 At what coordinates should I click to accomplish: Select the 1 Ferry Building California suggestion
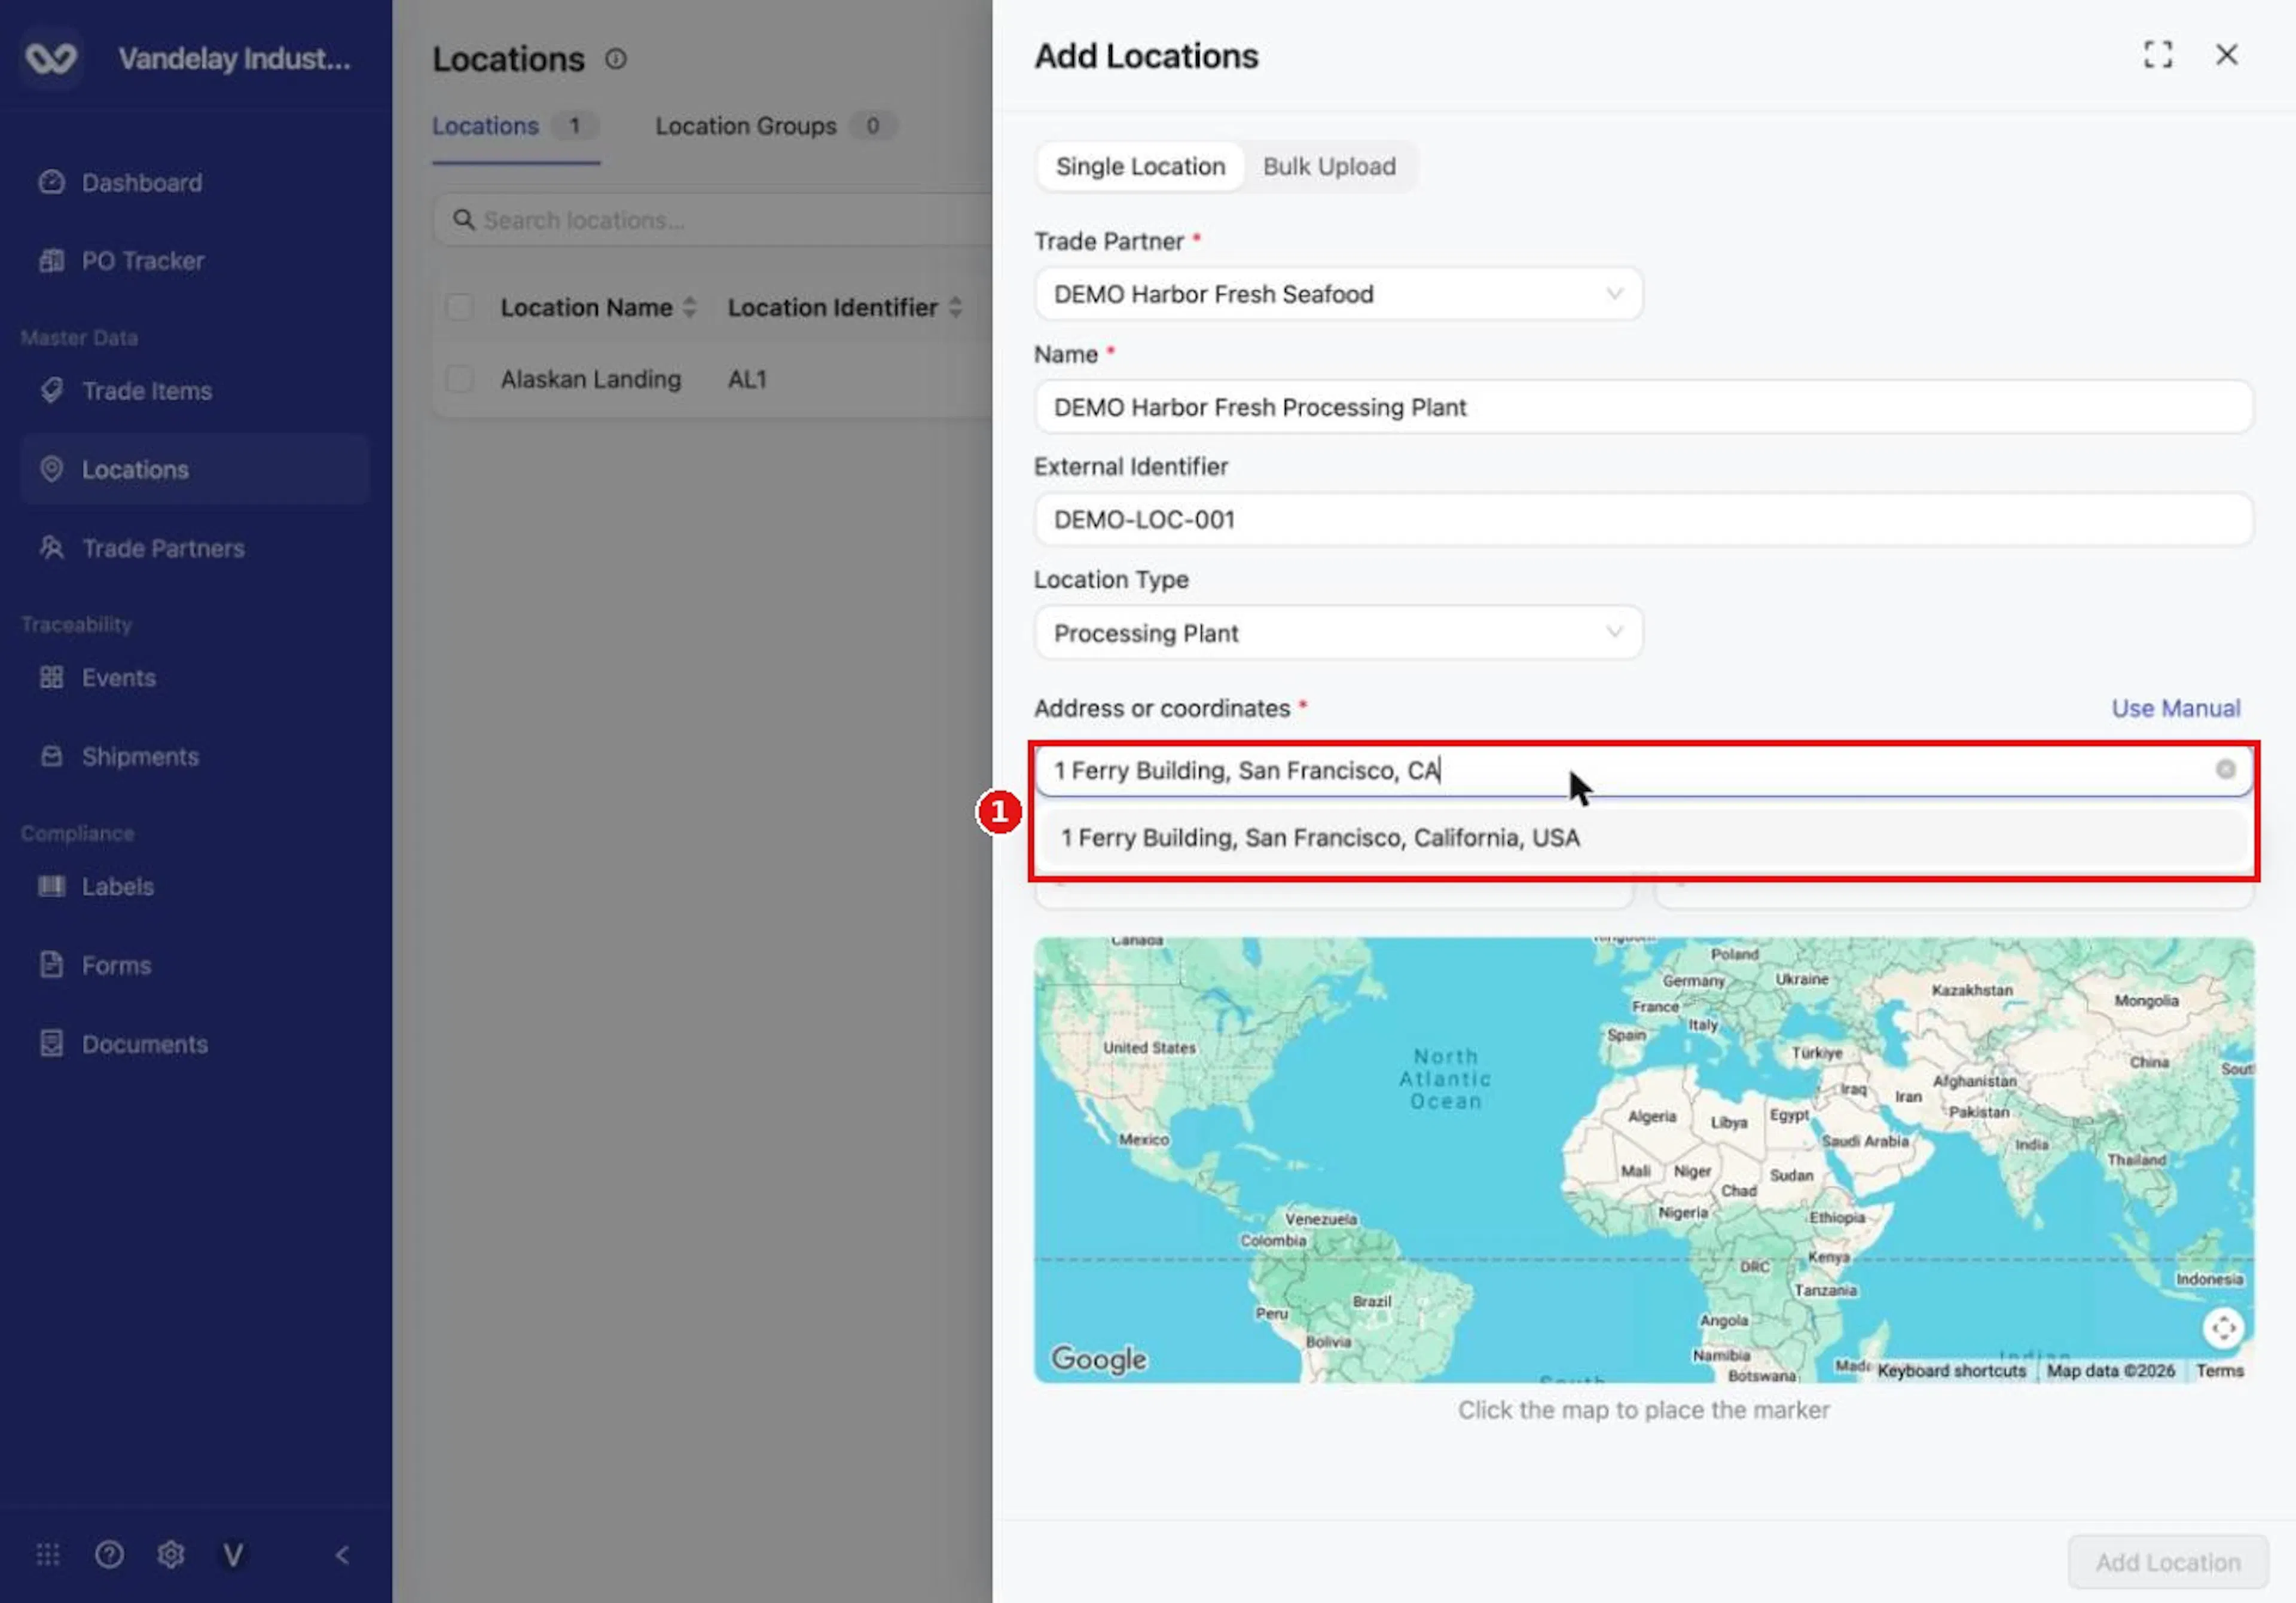click(x=1643, y=839)
